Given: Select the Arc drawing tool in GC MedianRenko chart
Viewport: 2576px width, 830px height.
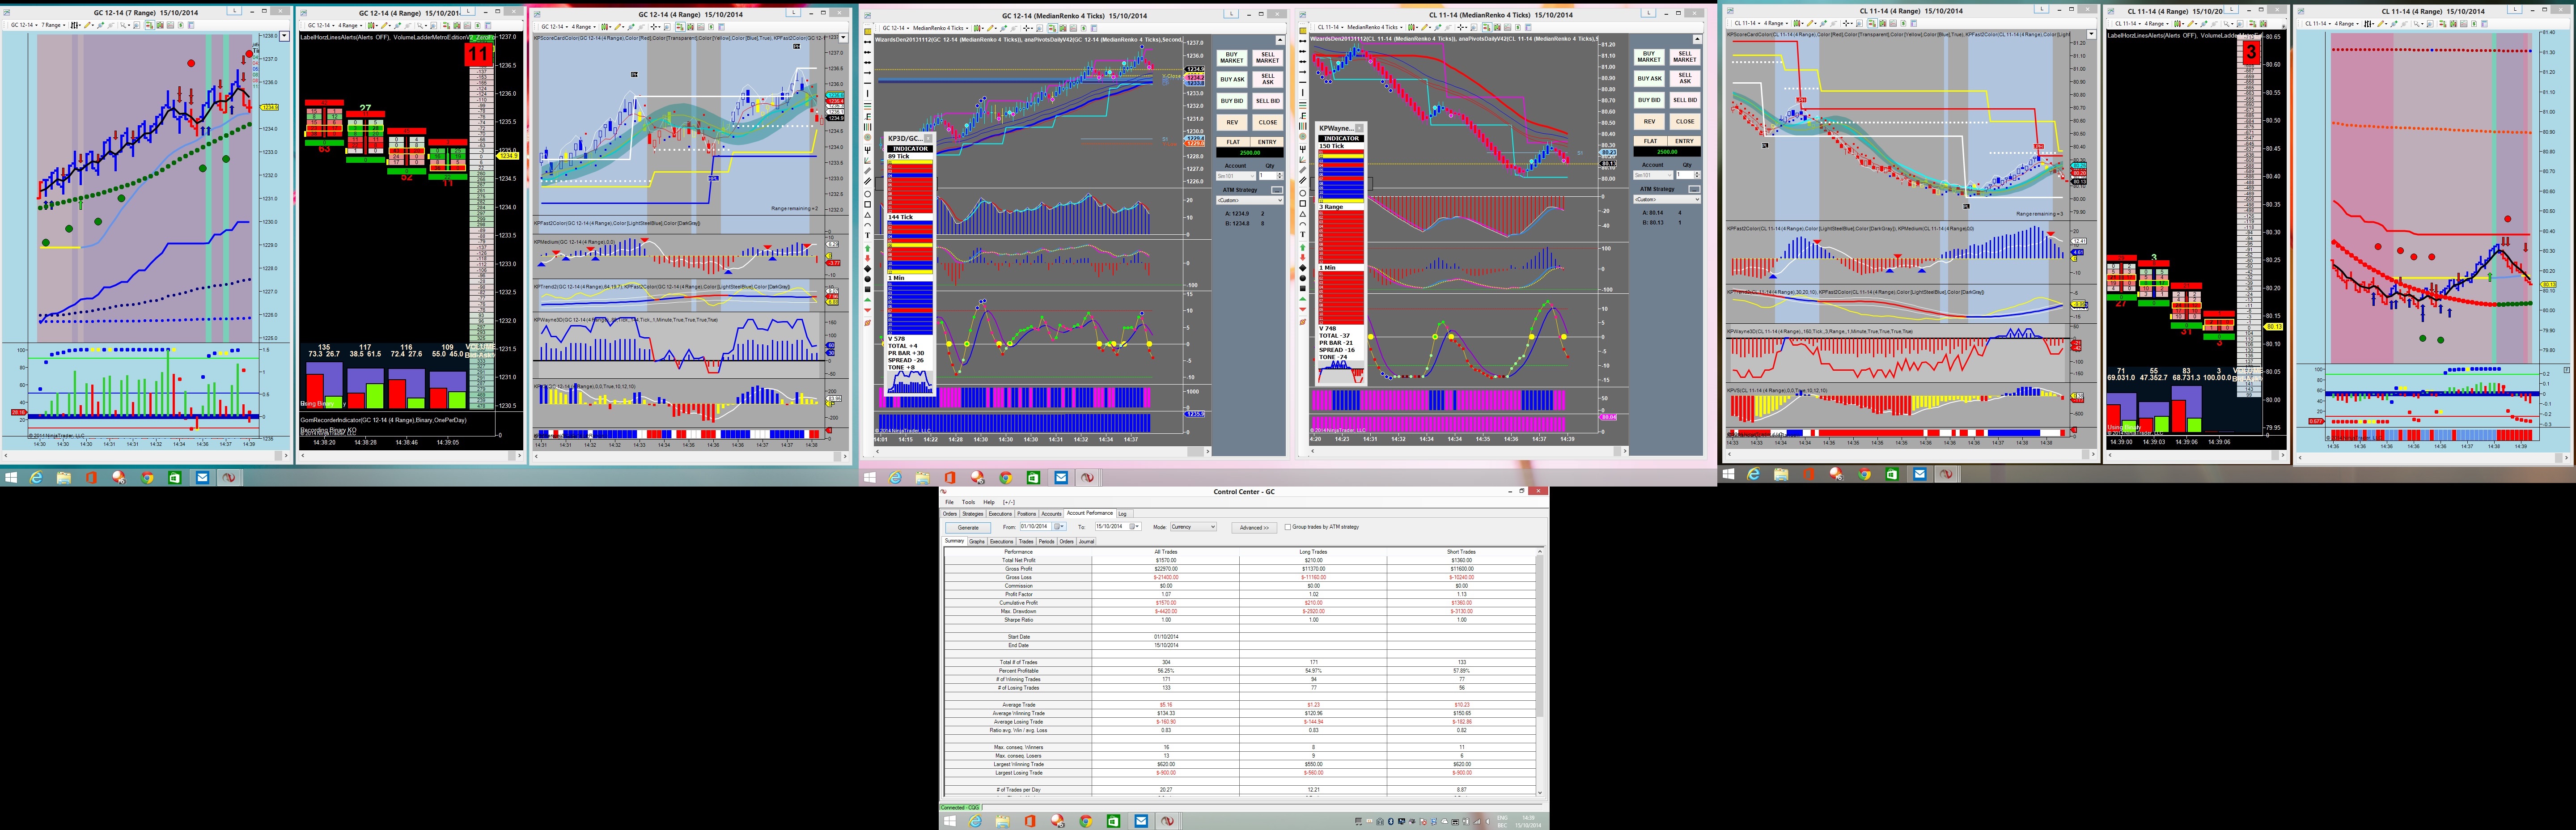Looking at the screenshot, I should [x=867, y=226].
